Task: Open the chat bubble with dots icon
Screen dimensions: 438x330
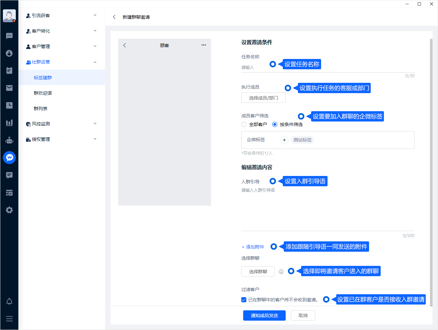Action: click(x=9, y=36)
